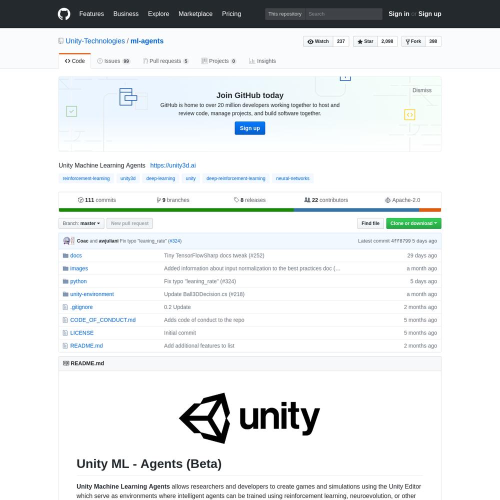This screenshot has width=500, height=500.
Task: Open the Pull requests tab
Action: point(166,61)
